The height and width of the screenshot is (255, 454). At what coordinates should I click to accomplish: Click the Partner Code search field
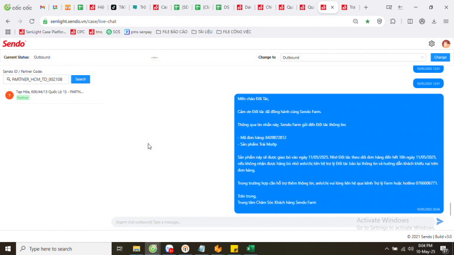click(x=36, y=79)
